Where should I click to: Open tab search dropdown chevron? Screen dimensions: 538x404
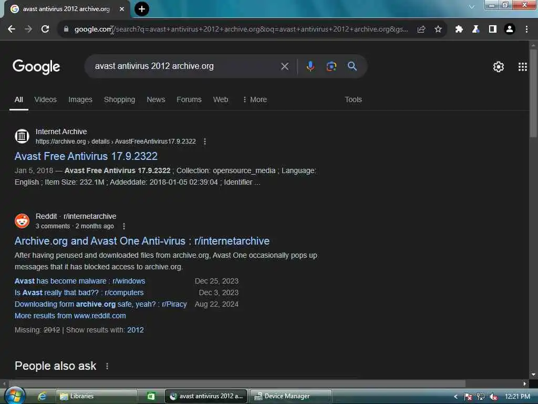[472, 6]
